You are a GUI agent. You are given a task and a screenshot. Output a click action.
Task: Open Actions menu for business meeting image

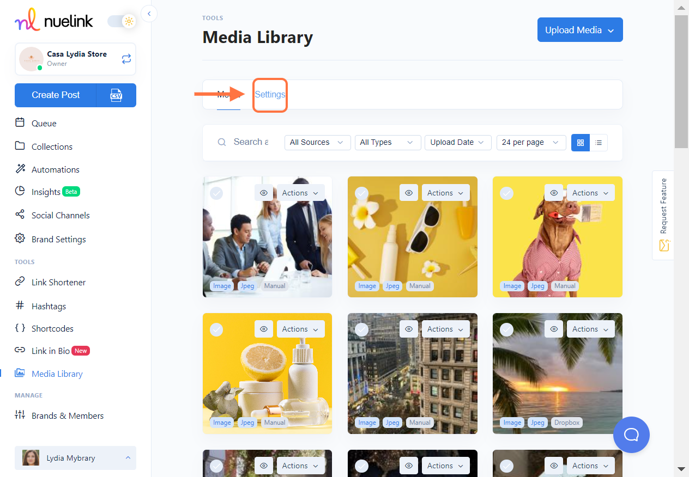tap(301, 193)
